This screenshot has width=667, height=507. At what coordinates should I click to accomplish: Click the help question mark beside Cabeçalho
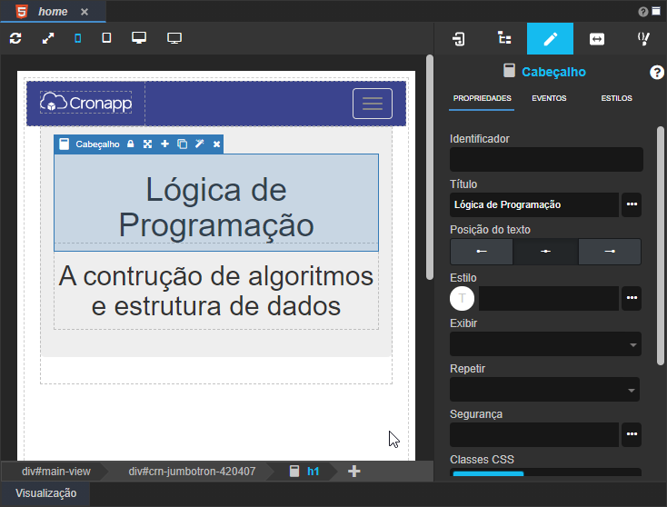(x=656, y=73)
